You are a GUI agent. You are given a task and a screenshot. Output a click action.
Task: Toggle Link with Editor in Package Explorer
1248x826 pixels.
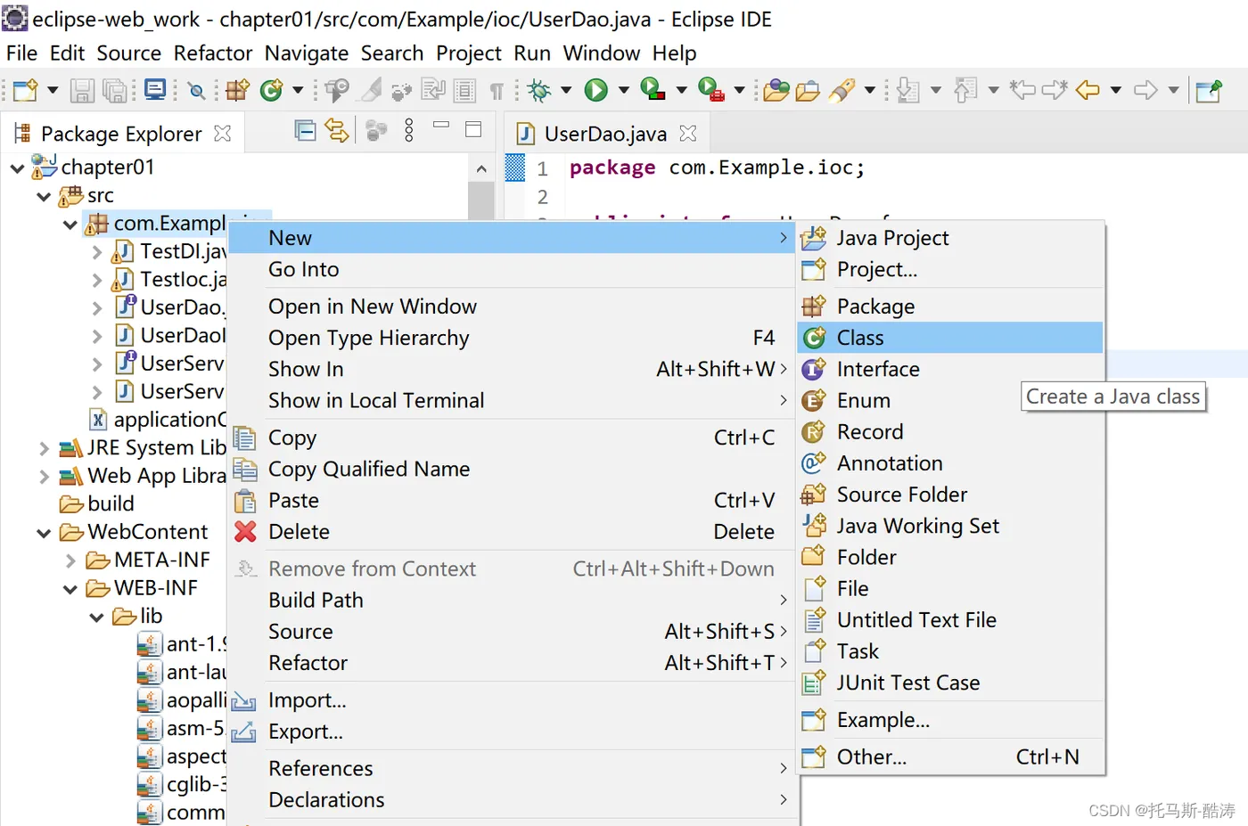click(337, 131)
